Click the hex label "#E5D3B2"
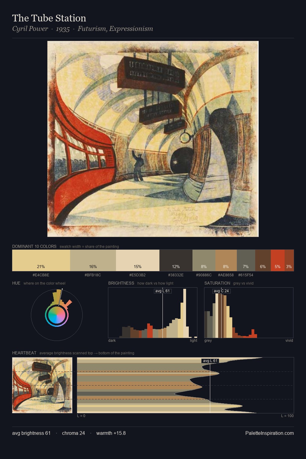306x459 pixels. [x=137, y=275]
